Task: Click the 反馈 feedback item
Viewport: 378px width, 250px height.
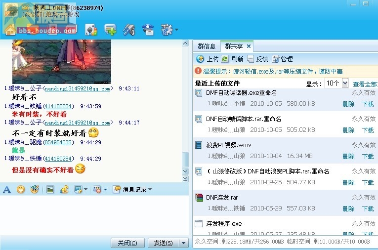Action: [257, 59]
